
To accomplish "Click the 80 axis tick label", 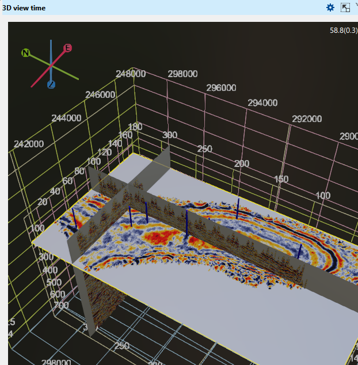I will point(79,171).
